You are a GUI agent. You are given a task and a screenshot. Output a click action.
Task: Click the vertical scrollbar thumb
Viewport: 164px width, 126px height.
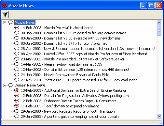click(x=159, y=30)
